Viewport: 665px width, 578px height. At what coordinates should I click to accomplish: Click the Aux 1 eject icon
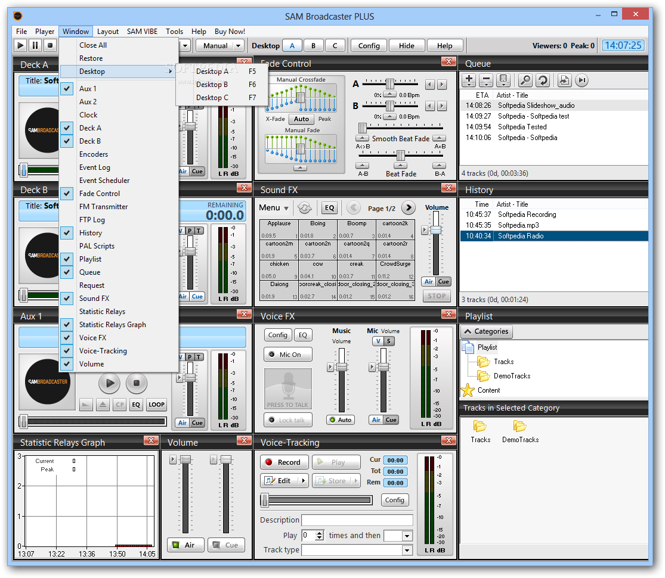103,405
